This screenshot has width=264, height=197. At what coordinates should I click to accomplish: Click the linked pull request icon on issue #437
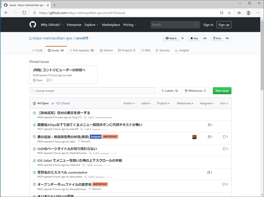coord(209,125)
